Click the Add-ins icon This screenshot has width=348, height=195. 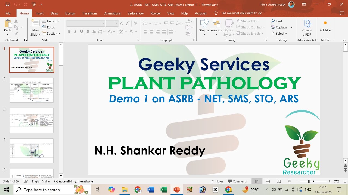[325, 23]
